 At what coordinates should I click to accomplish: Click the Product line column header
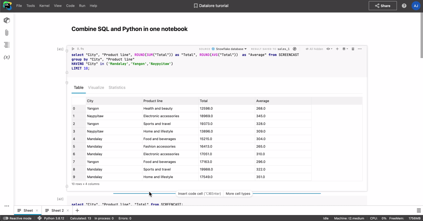point(170,101)
